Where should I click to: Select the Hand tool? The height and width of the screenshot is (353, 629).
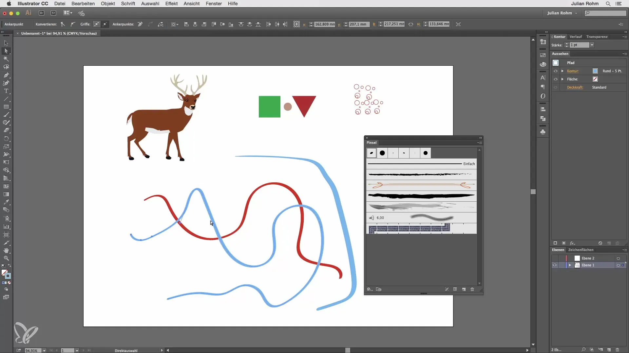click(x=6, y=251)
